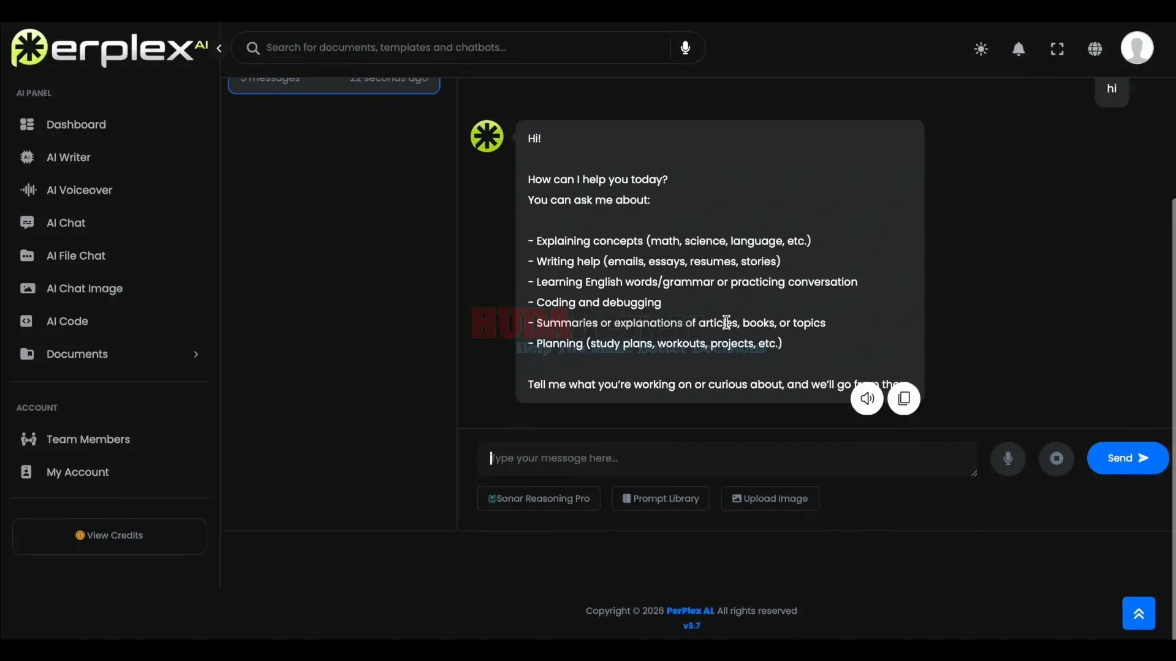Copy the assistant response to clipboard

click(x=904, y=399)
